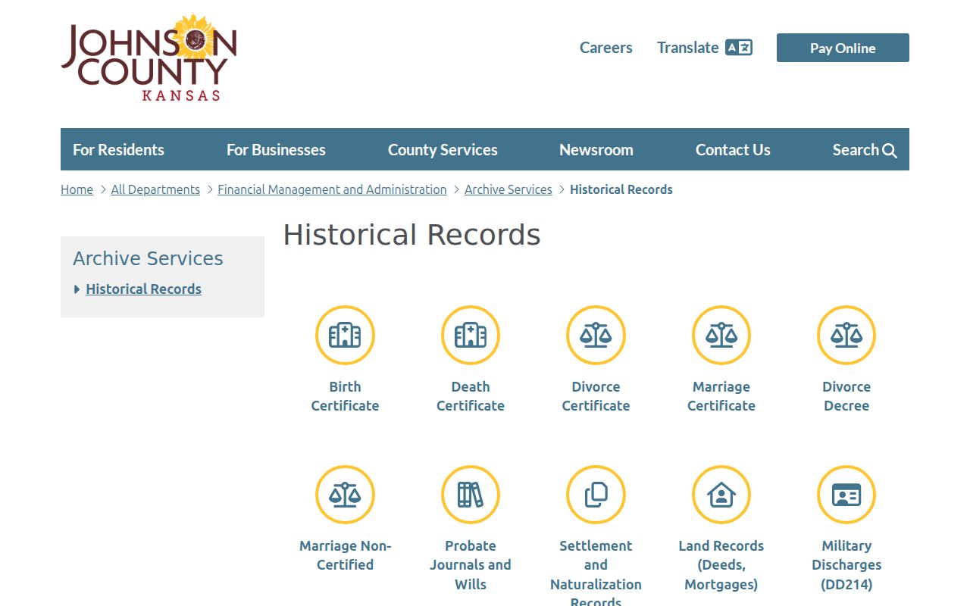This screenshot has width=970, height=606.
Task: Click the Home breadcrumb link
Action: click(77, 189)
